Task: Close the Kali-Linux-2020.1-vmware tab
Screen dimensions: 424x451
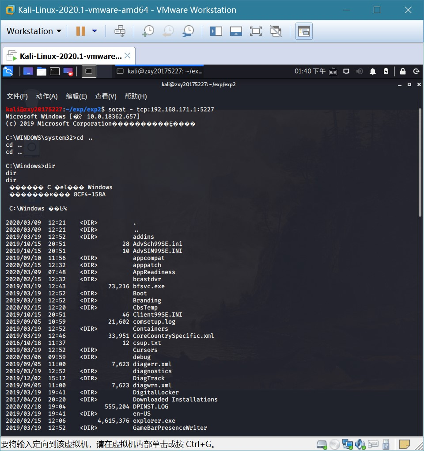Action: pos(128,56)
